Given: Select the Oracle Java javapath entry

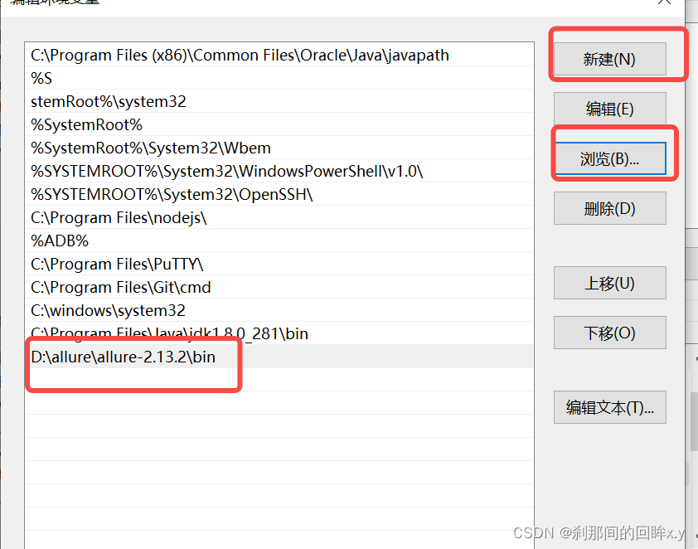Looking at the screenshot, I should [x=279, y=55].
